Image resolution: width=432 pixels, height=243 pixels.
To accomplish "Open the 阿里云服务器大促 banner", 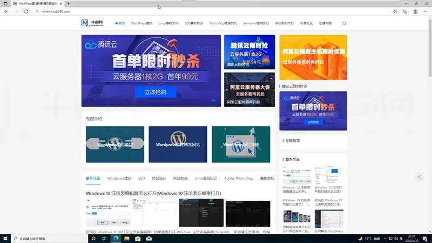I will 249,90.
